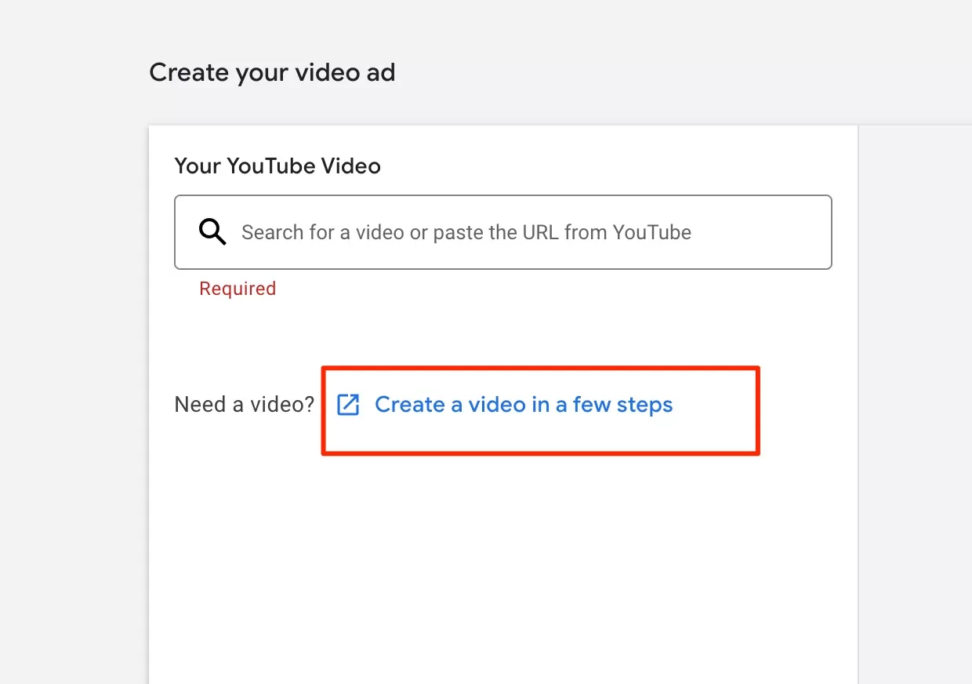Click the 'Create your video ad' heading
Screen dimensions: 972x684
[272, 73]
